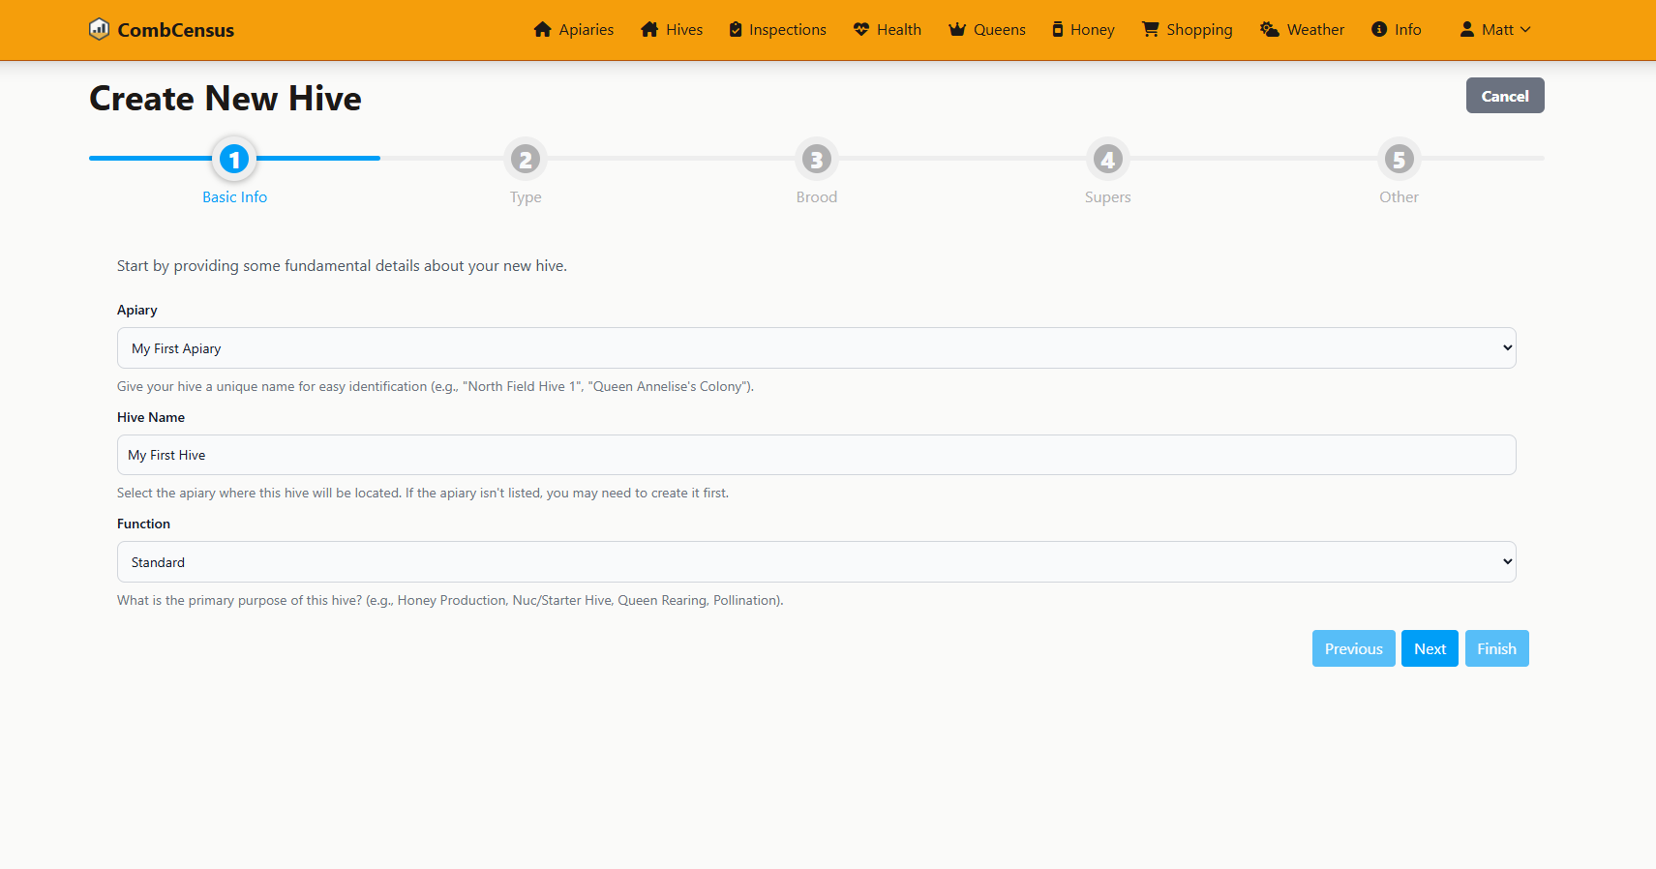Click the Weather cloud-sun icon
Screen dimensions: 1656x869
(x=1270, y=29)
